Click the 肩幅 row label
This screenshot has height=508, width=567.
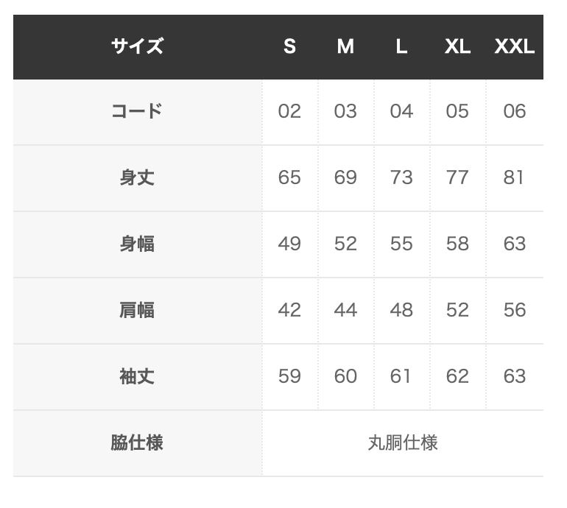click(x=137, y=311)
